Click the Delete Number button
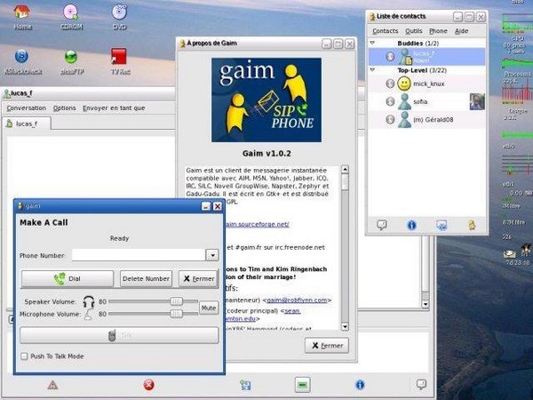The width and height of the screenshot is (533, 400). tap(146, 278)
